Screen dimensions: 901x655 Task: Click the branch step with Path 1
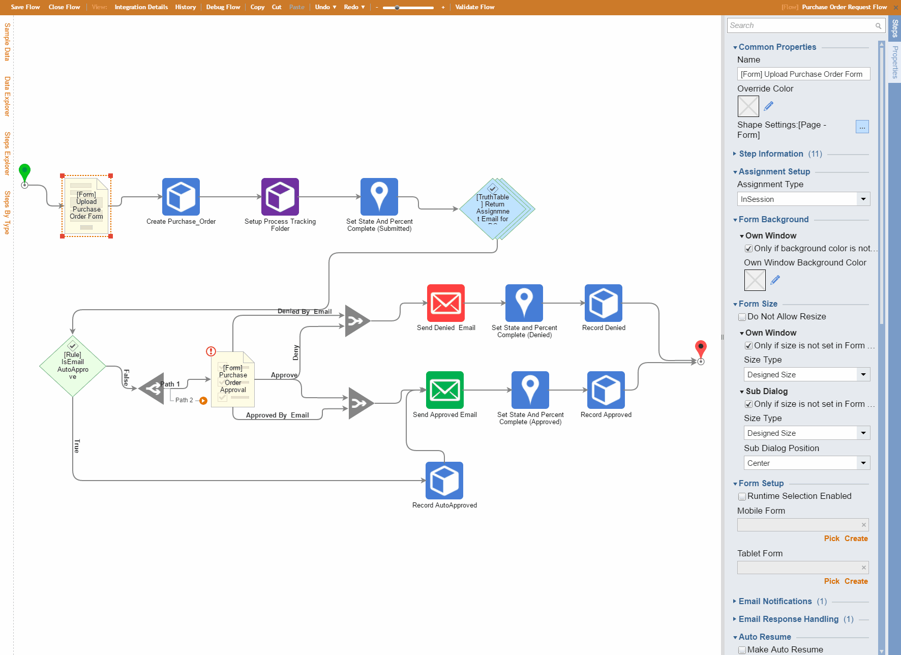click(151, 389)
